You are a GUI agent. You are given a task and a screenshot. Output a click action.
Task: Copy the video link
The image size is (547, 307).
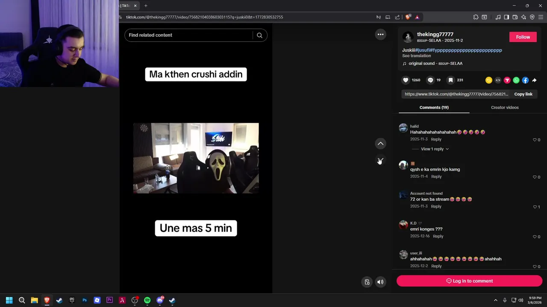523,94
